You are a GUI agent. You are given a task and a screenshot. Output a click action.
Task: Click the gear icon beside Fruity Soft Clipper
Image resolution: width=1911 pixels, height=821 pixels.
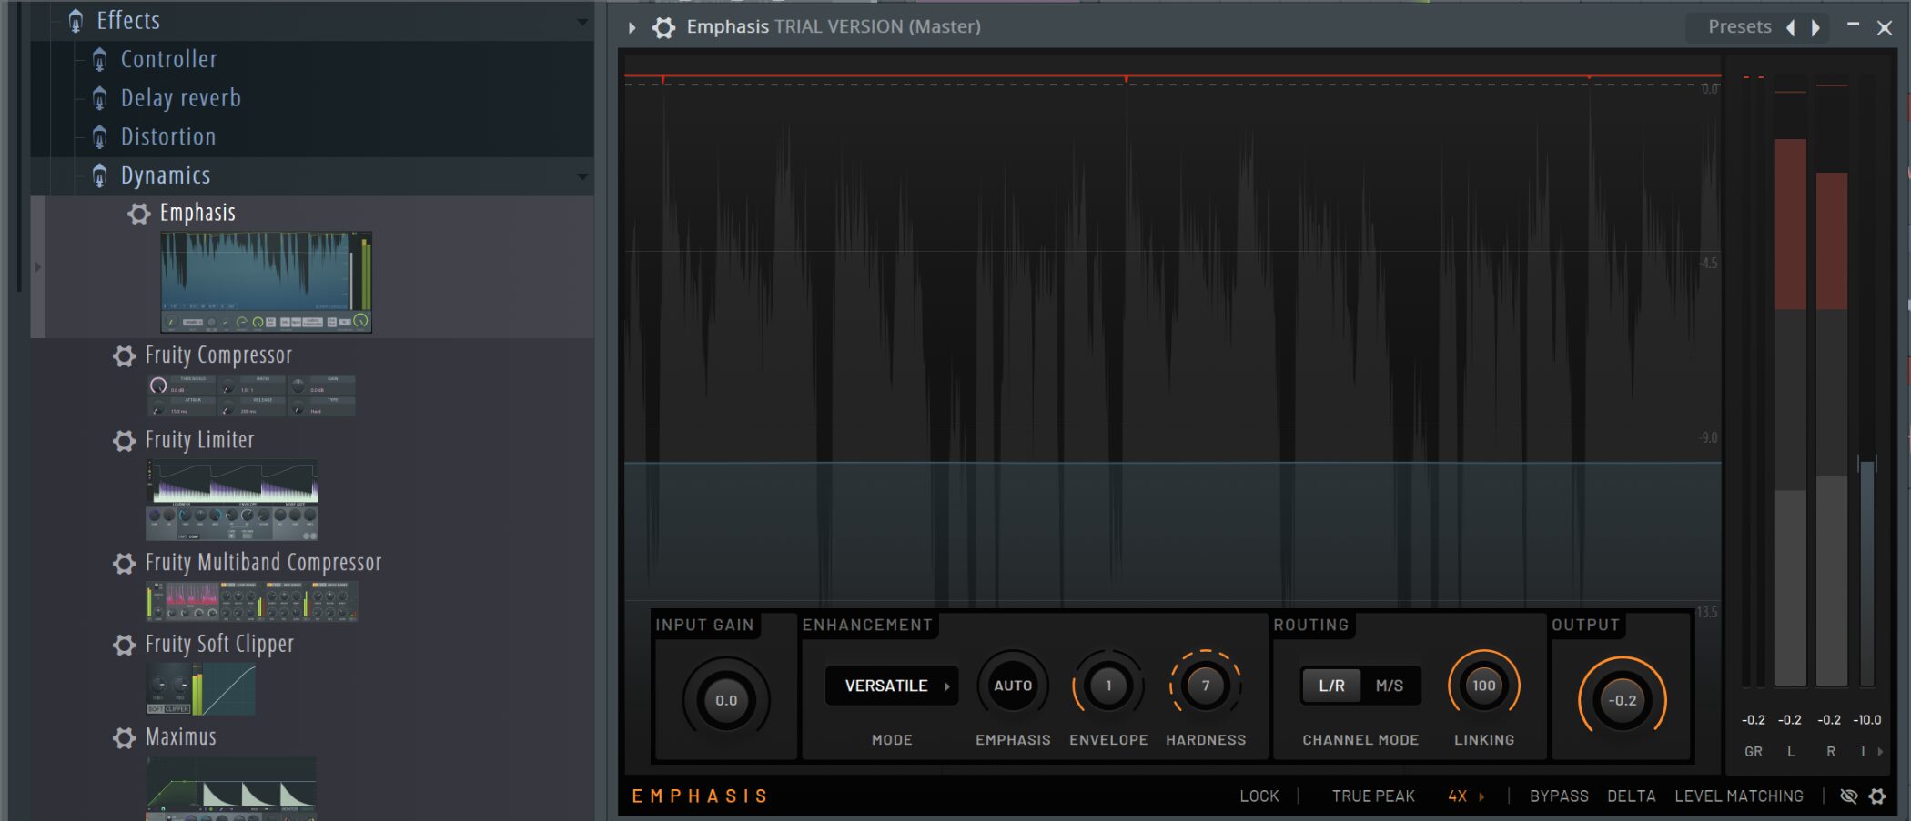pyautogui.click(x=124, y=645)
